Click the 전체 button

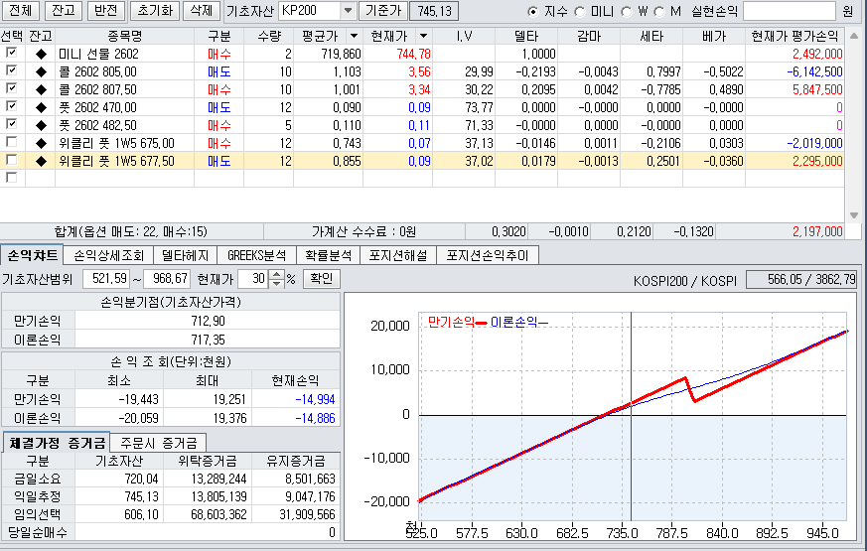21,11
